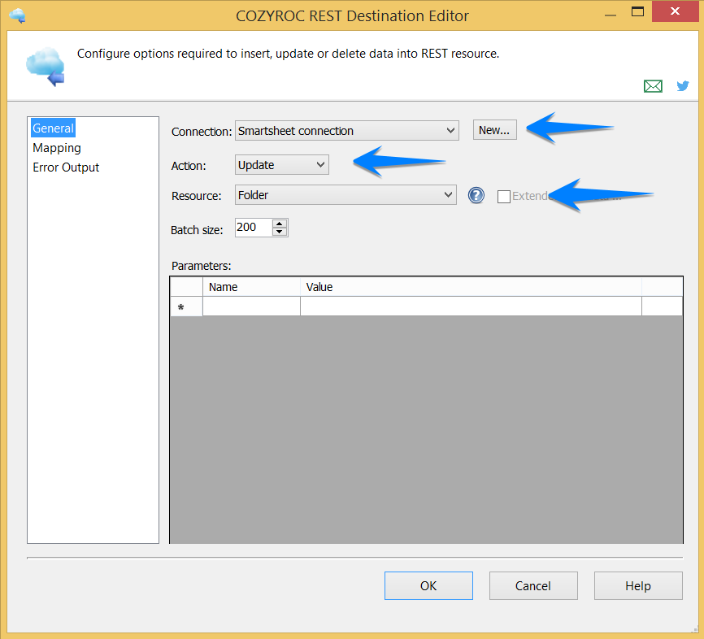The height and width of the screenshot is (639, 704).
Task: Click the Name column header
Action: coord(251,287)
